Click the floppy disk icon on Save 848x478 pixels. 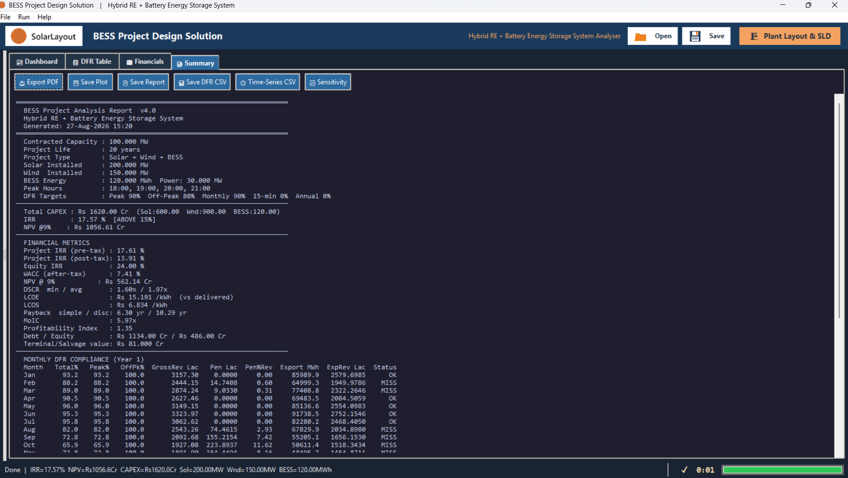click(695, 36)
